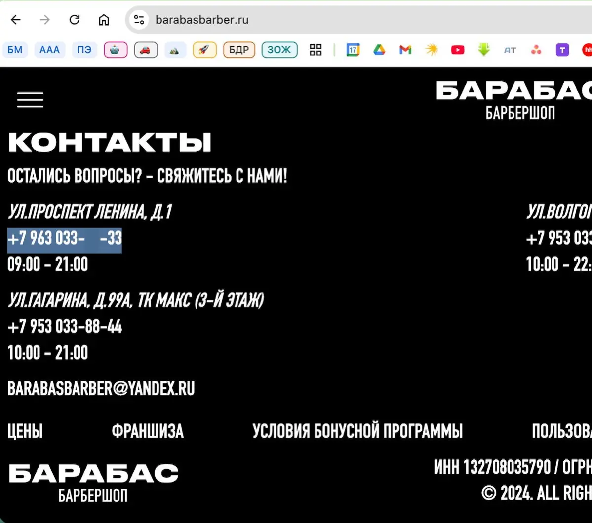Click the ЦЕНЫ footer link
Screen dimensions: 592x523
[x=25, y=431]
